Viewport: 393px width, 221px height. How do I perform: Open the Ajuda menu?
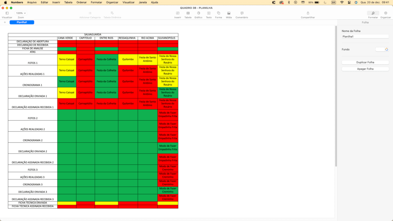click(154, 2)
